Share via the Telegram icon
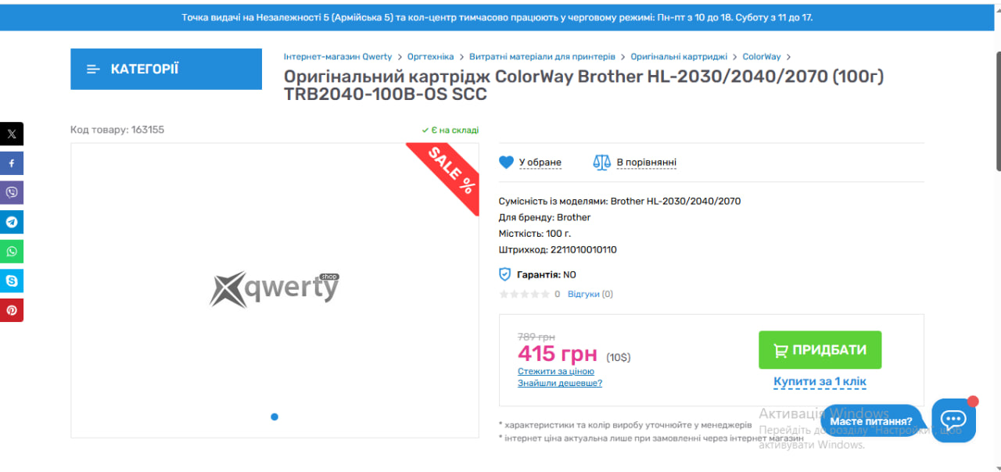The image size is (1001, 472). [x=12, y=222]
